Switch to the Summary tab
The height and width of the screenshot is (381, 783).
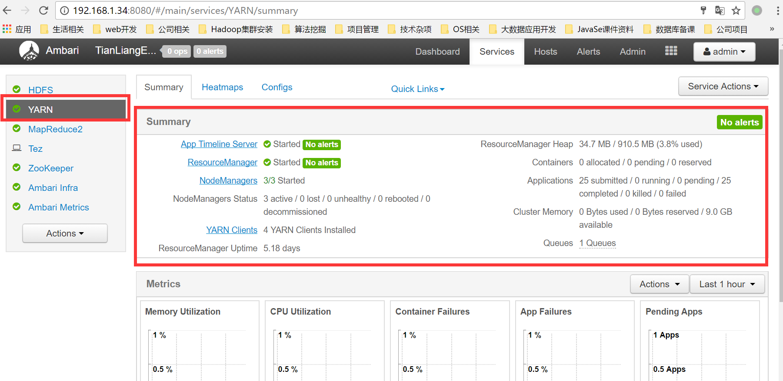(x=164, y=87)
